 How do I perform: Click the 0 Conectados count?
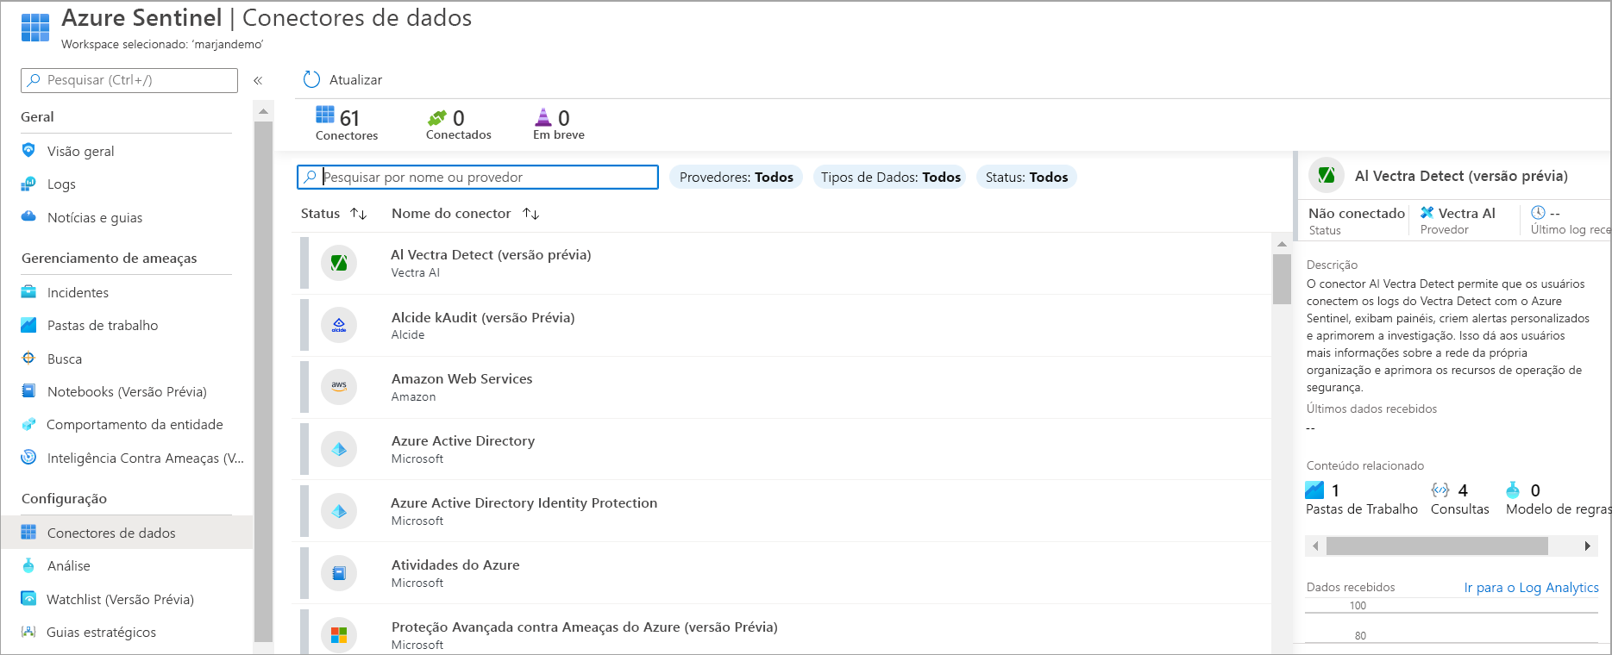pyautogui.click(x=458, y=123)
